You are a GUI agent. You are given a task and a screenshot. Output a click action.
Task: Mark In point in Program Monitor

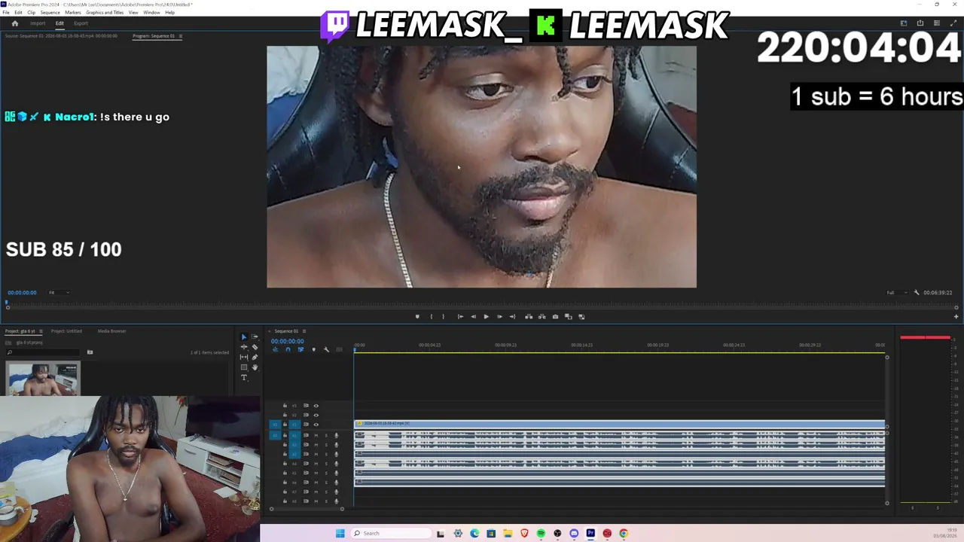click(431, 316)
